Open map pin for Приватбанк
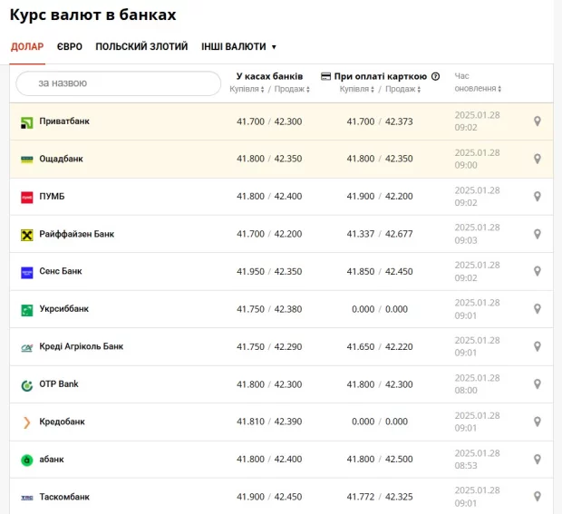 537,121
